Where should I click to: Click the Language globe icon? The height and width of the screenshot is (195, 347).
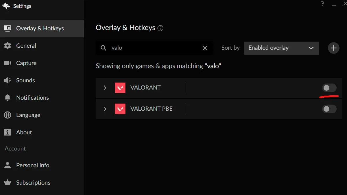click(8, 115)
